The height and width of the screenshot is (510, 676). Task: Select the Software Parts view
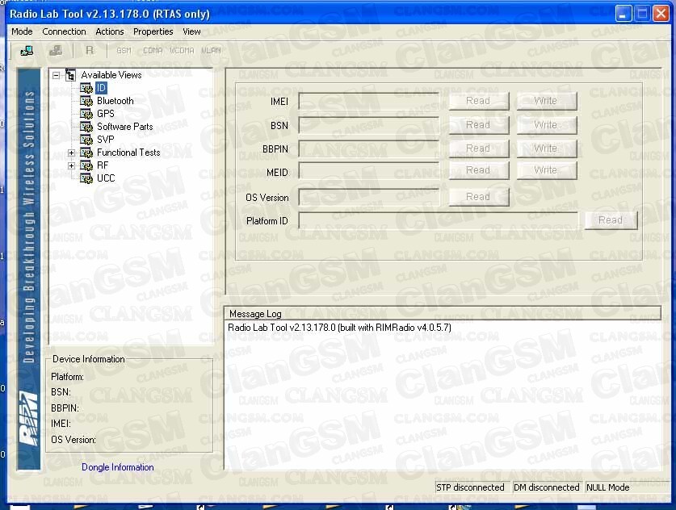[x=125, y=127]
